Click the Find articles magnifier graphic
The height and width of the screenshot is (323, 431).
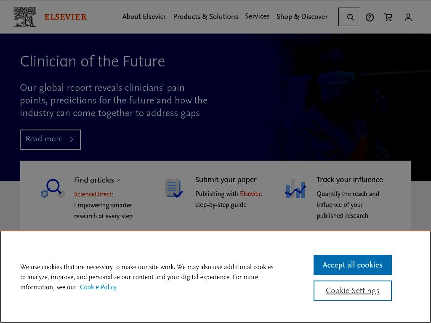point(53,188)
